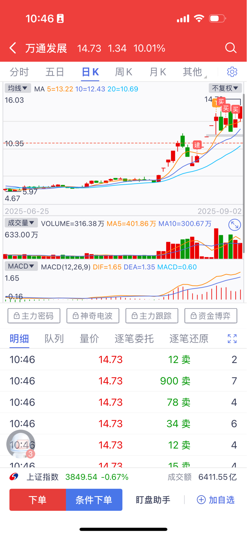Tap locked 主力跟踪 indicator button
The image size is (247, 536).
(152, 316)
